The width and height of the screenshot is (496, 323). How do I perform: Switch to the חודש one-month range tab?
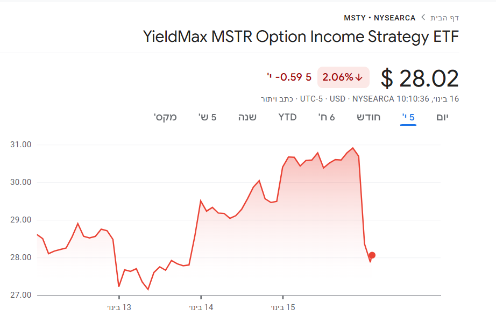pos(369,117)
